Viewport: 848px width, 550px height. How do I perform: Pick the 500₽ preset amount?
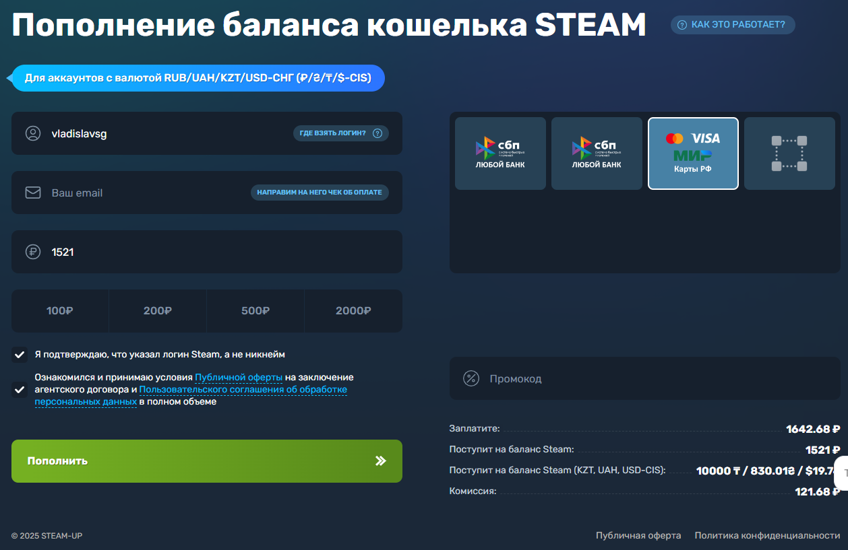click(x=255, y=311)
